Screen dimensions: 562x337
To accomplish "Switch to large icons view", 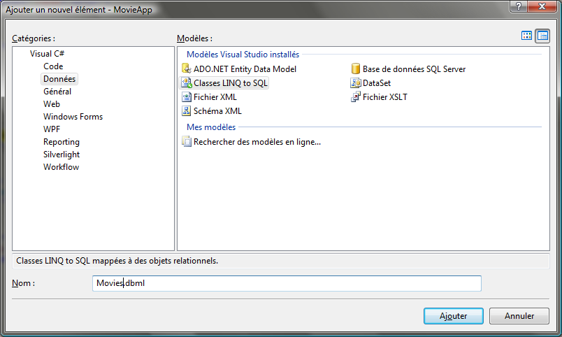I will [527, 36].
